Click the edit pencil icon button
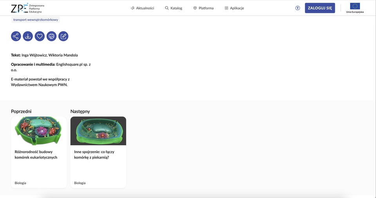This screenshot has width=376, height=198. tap(63, 36)
